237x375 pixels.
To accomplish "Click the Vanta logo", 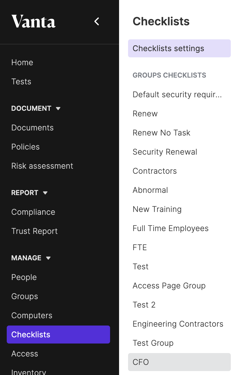I will [33, 21].
